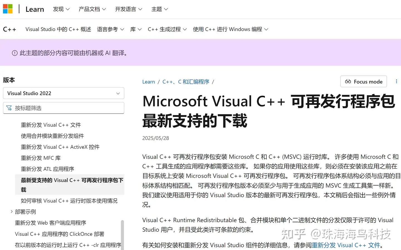Screen dimensions: 401x250
Task: Open the vertical three-dot more actions menu
Action: tap(396, 81)
